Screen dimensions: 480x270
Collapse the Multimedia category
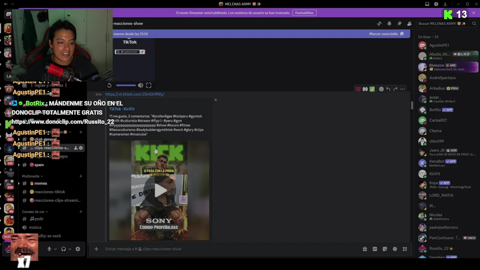pyautogui.click(x=32, y=176)
